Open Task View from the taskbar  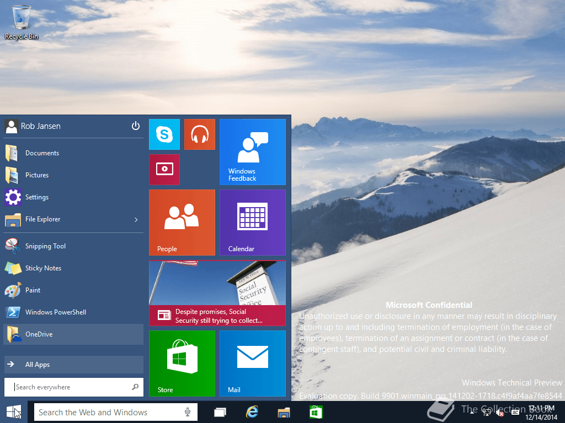pos(220,412)
